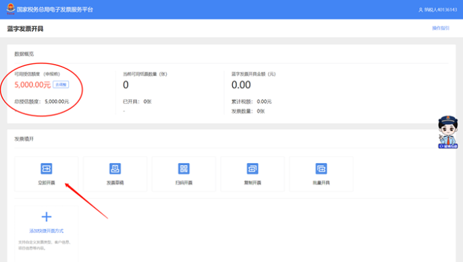This screenshot has height=262, width=463.
Task: Click the 复制开票 copy invoice icon
Action: click(252, 168)
